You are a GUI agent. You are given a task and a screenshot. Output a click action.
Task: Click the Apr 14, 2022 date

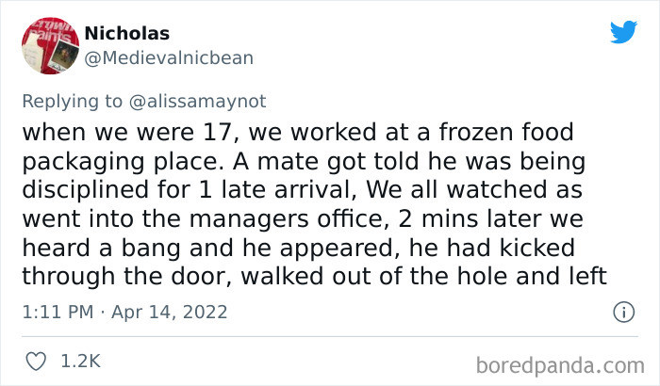coord(169,312)
